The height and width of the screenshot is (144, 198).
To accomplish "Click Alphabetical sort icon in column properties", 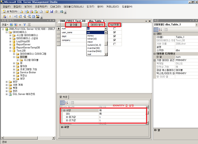I will point(67,102).
